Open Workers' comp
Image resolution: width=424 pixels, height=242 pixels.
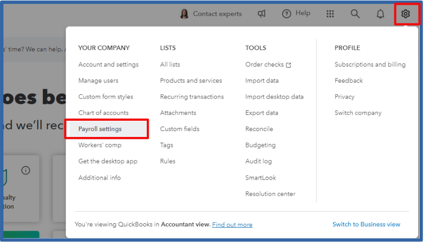point(100,145)
